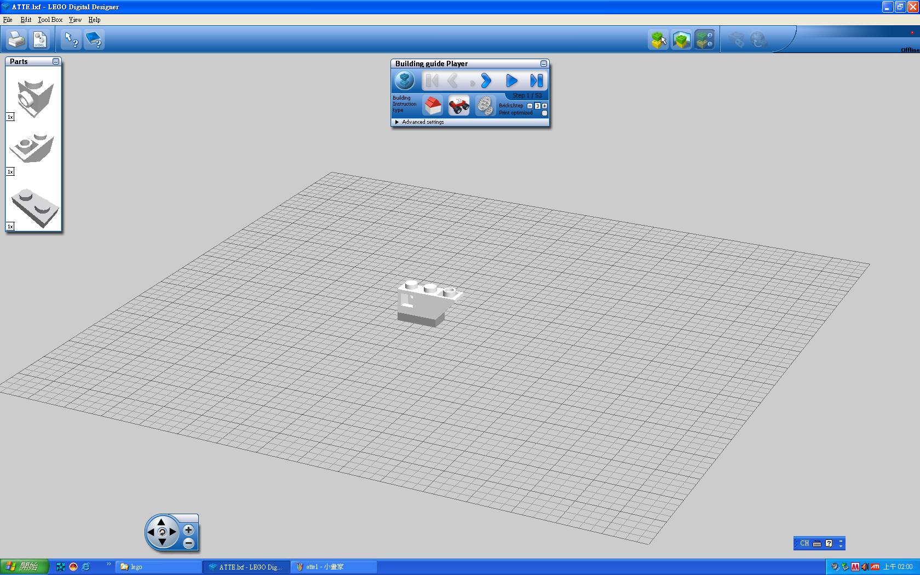Click the language bar help question icon

click(829, 543)
